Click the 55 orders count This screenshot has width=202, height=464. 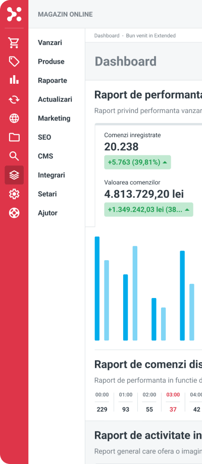[x=149, y=409]
